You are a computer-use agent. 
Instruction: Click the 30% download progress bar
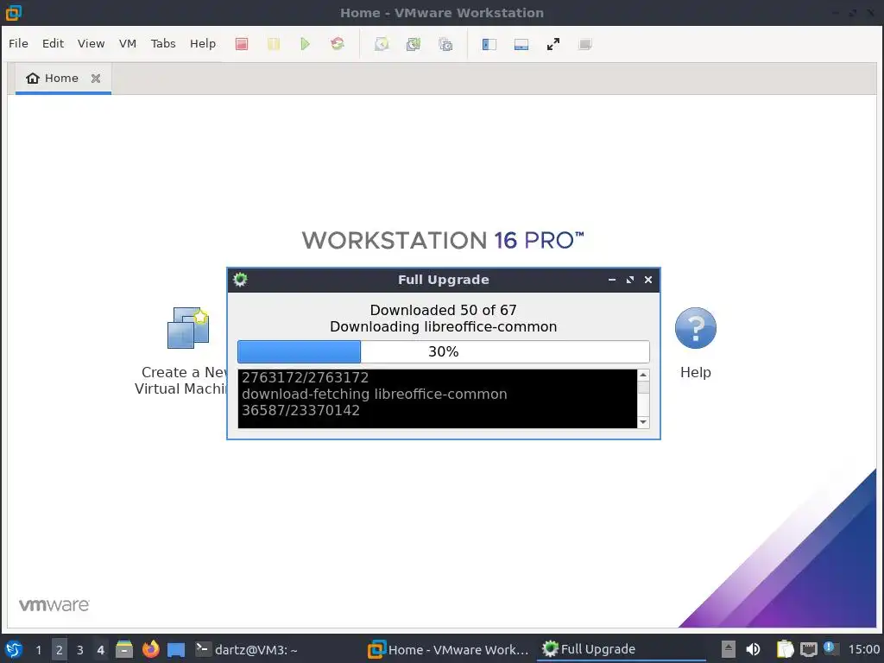pos(443,352)
